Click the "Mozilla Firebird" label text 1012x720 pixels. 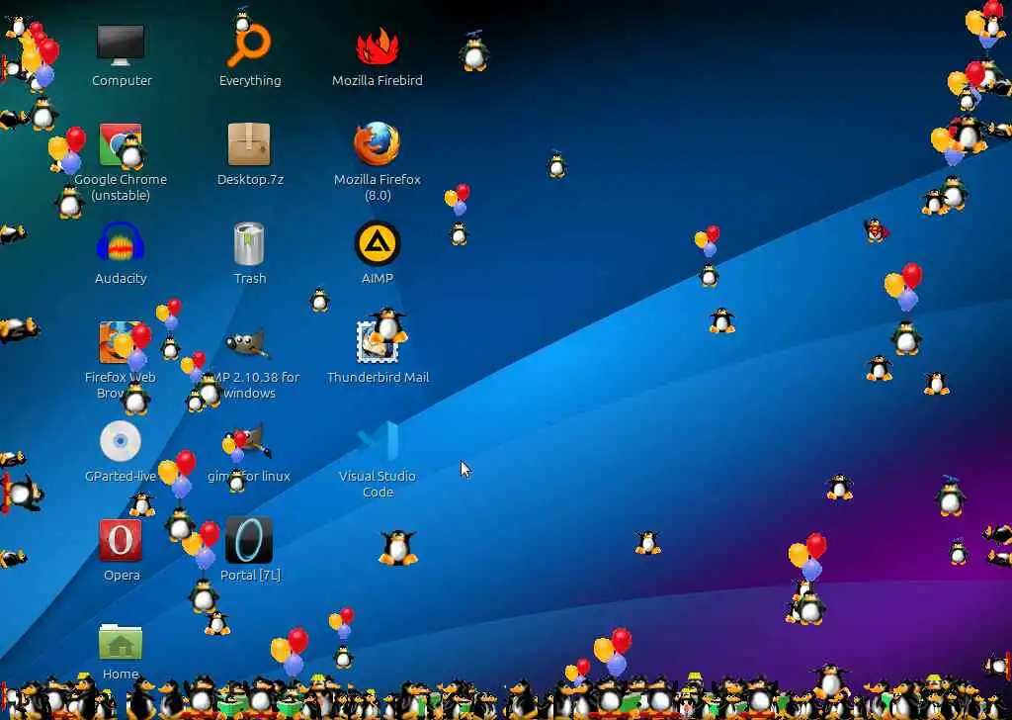point(378,81)
